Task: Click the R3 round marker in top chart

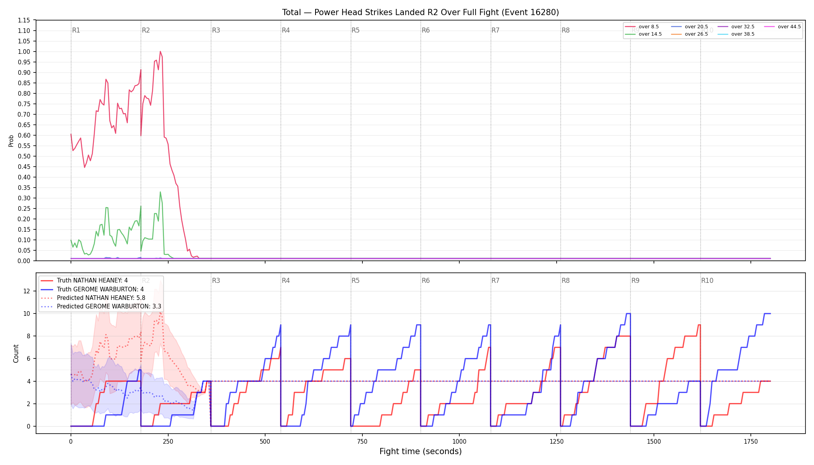Action: [216, 30]
